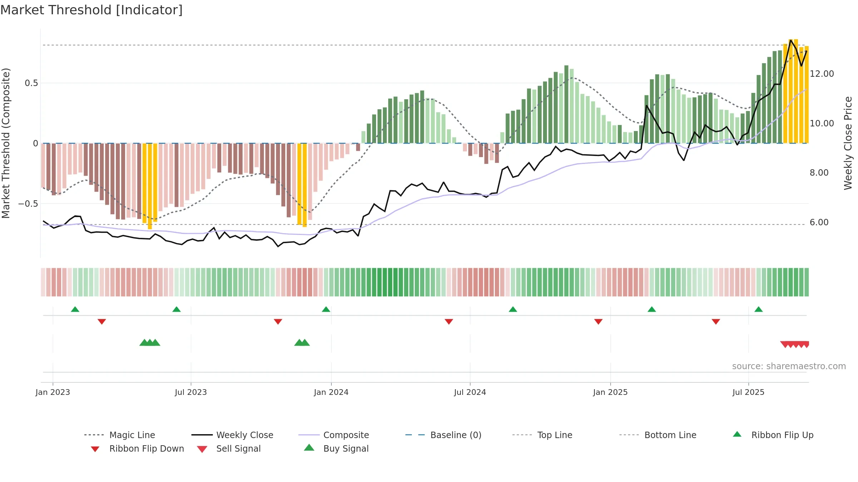Click the ribbon flip down marker in late 2023
The width and height of the screenshot is (858, 482).
(x=278, y=322)
